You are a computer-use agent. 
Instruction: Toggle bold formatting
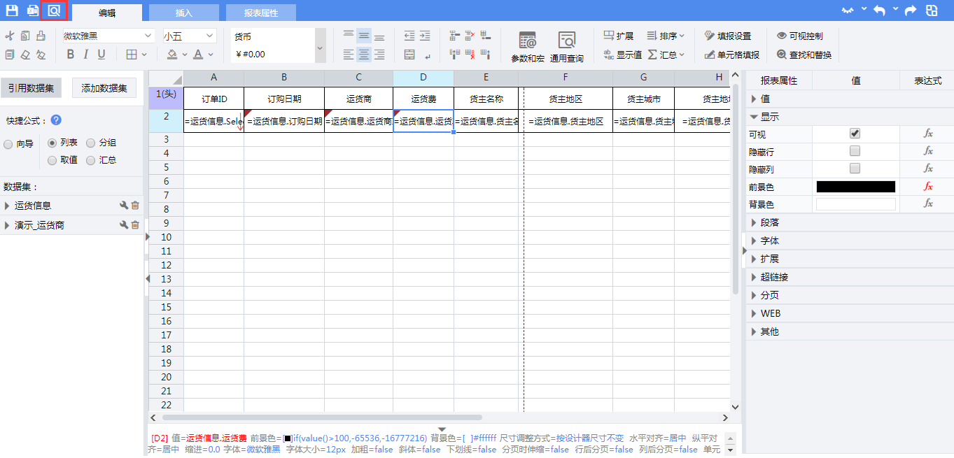coord(70,55)
